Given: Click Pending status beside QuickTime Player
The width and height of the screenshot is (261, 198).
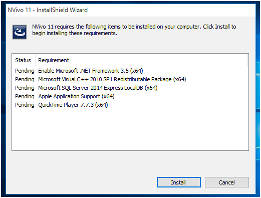Looking at the screenshot, I should pyautogui.click(x=25, y=105).
